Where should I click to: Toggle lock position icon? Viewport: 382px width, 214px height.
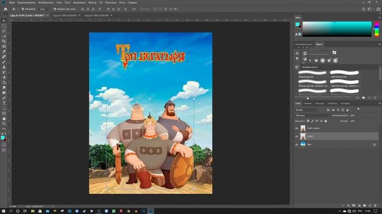(317, 121)
